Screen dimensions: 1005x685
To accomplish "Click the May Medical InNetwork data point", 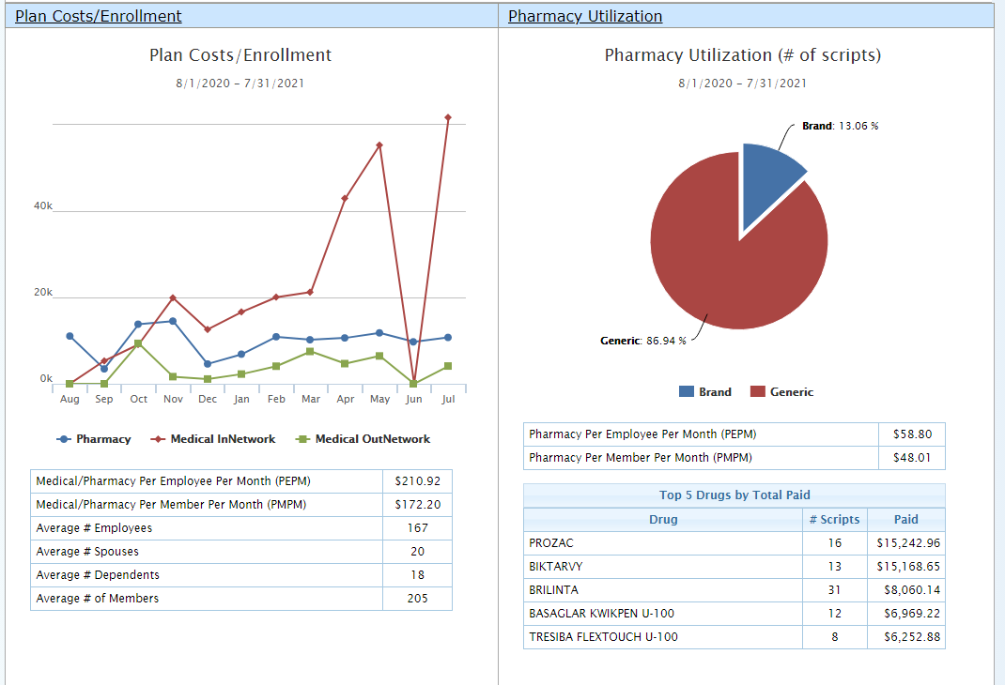I will (x=379, y=145).
